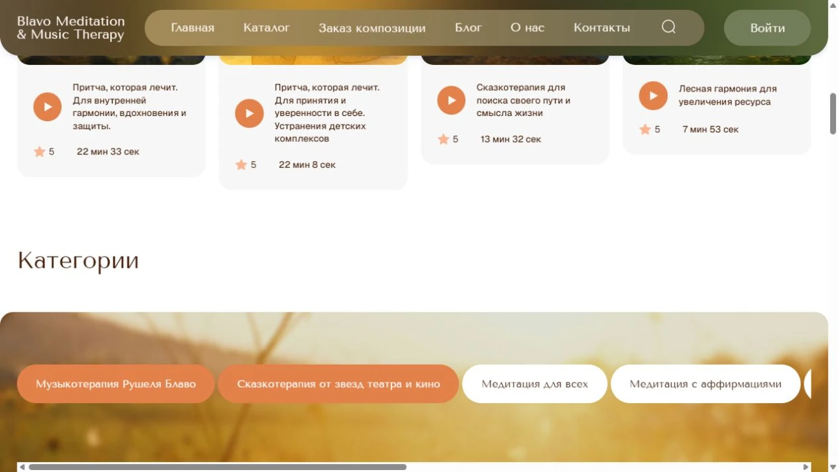Go to the Главная page
The height and width of the screenshot is (472, 838).
coord(193,28)
